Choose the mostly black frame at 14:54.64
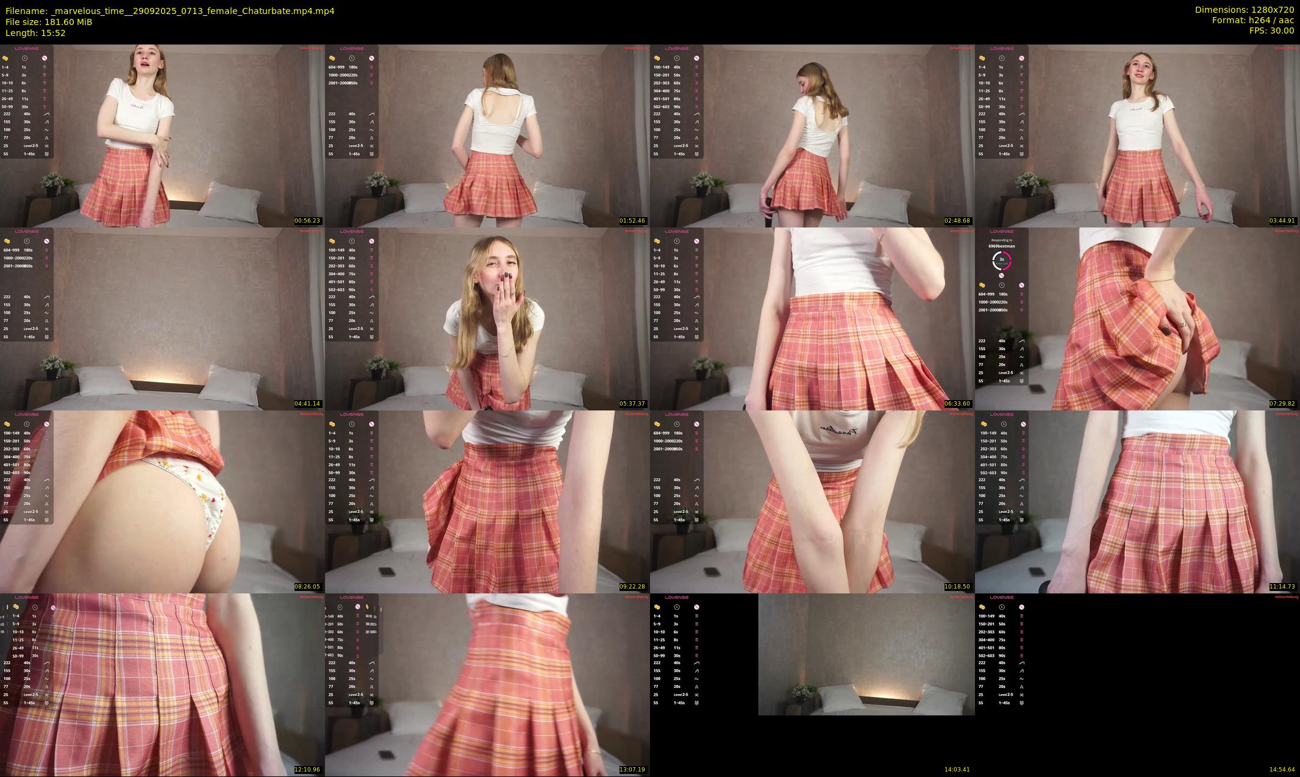The image size is (1300, 777). (1137, 684)
